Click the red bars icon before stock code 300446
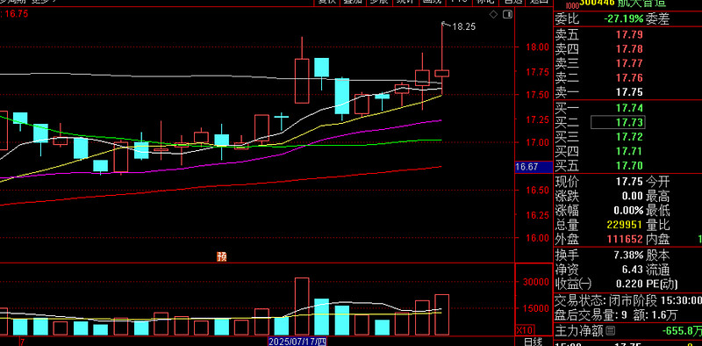 pos(572,4)
